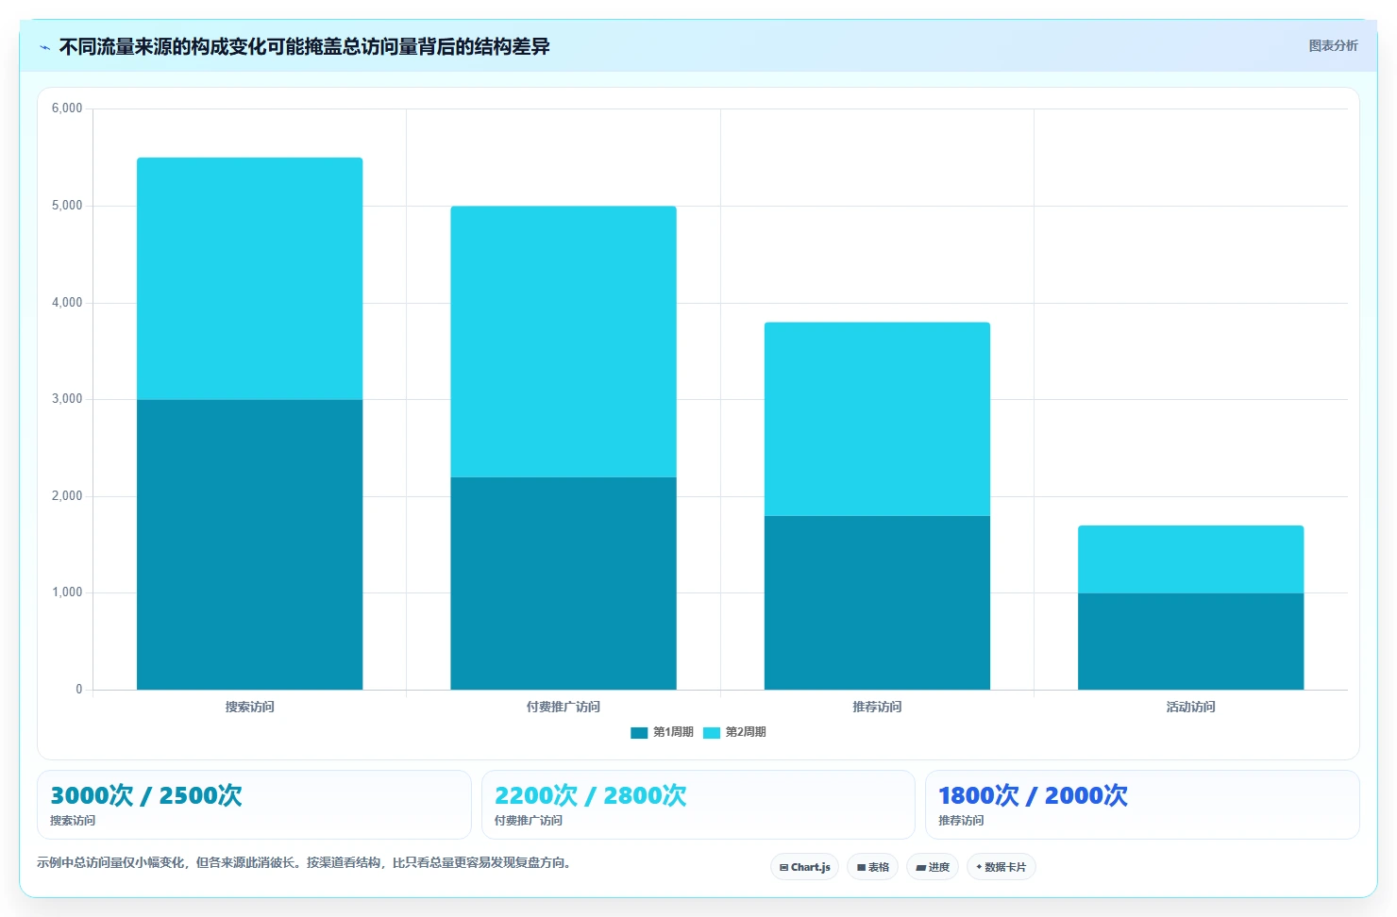Click the 5,000 y-axis tick label
This screenshot has height=917, width=1397.
tap(67, 206)
